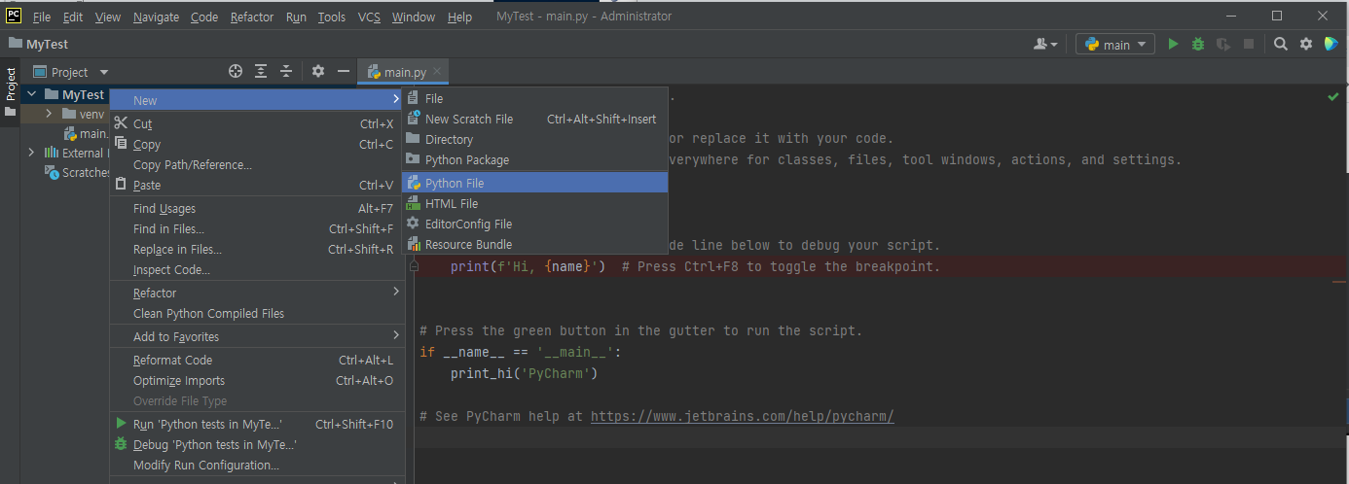This screenshot has width=1349, height=484.
Task: Open the main run configuration dropdown
Action: click(1114, 44)
